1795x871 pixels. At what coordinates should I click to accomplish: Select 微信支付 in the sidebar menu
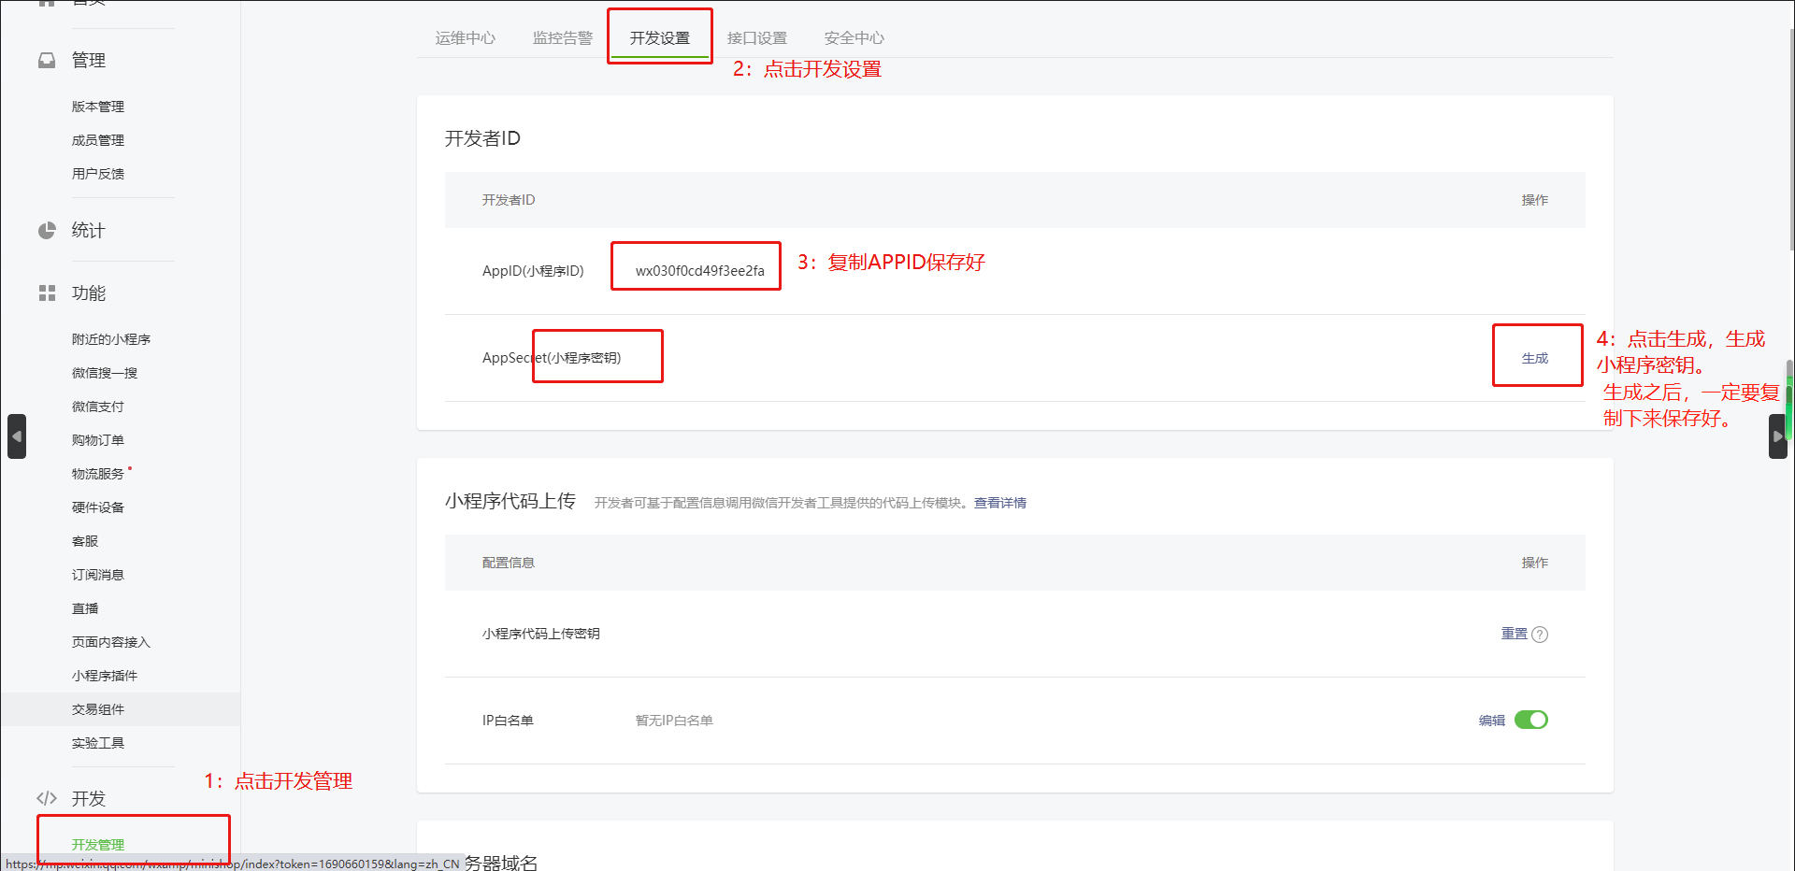(98, 407)
